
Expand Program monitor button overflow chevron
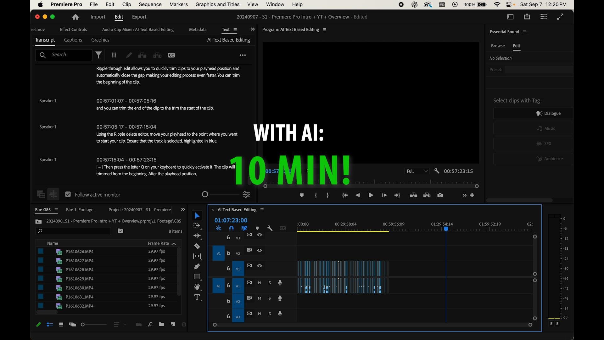click(x=464, y=195)
